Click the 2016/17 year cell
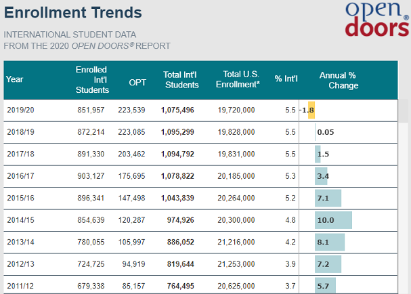 pyautogui.click(x=20, y=176)
